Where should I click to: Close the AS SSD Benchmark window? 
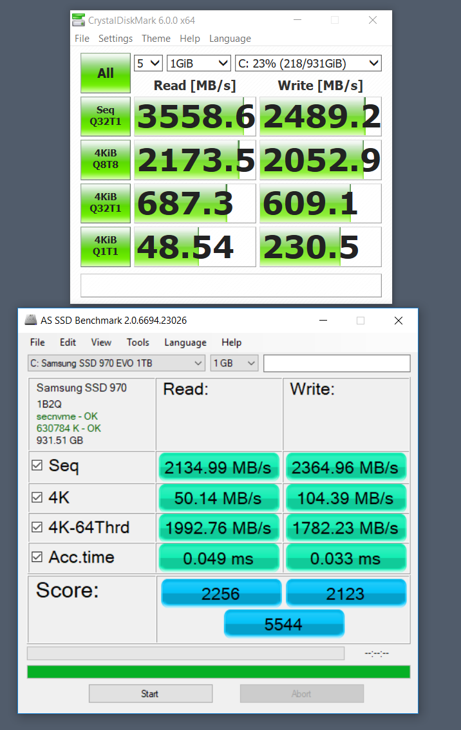399,321
